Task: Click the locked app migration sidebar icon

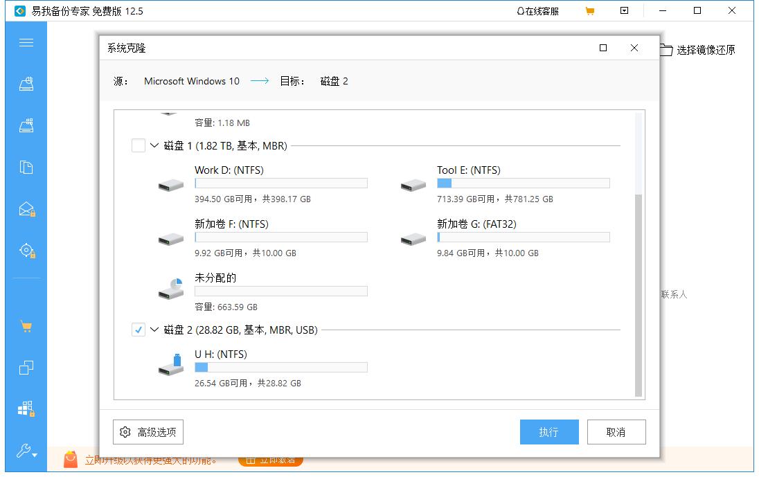Action: (26, 409)
